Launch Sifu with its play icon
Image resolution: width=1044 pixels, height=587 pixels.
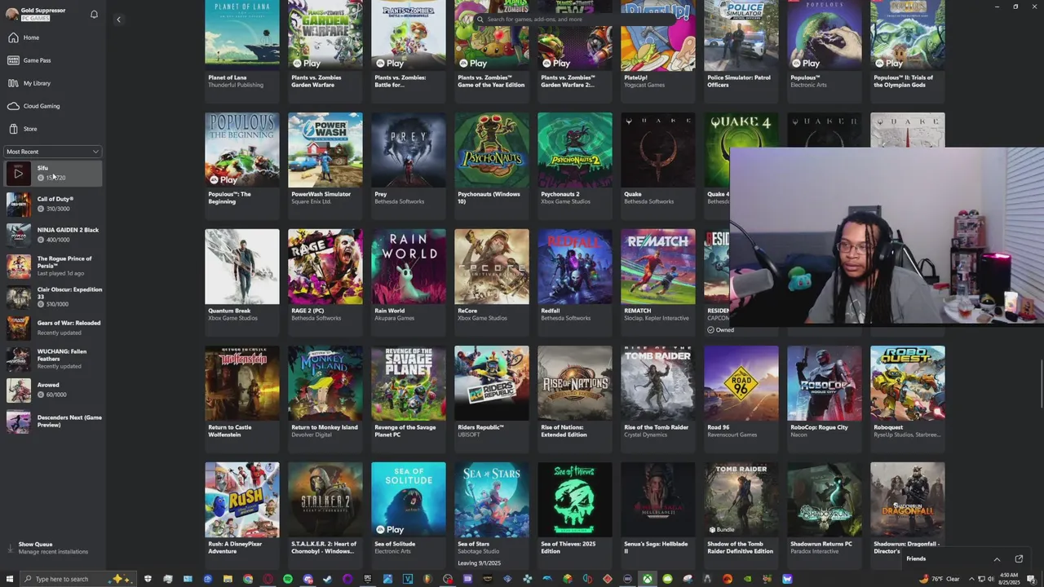(19, 173)
